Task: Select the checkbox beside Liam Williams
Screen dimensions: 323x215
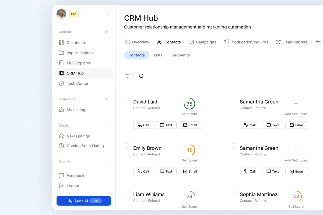Action: click(x=127, y=192)
